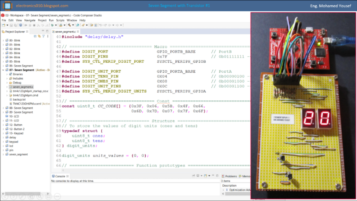Click the Save All toolbar icon

click(15, 25)
